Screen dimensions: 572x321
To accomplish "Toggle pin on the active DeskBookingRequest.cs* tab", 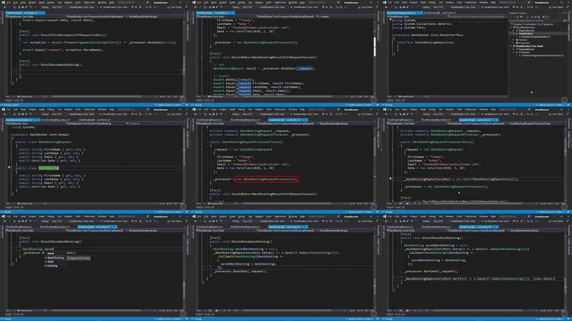I will [x=35, y=120].
